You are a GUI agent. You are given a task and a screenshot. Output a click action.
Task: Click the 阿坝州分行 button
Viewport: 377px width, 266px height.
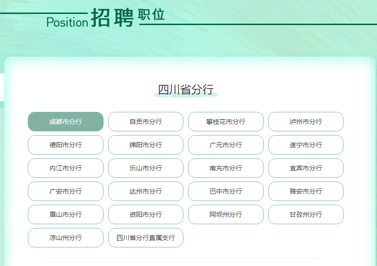[226, 214]
